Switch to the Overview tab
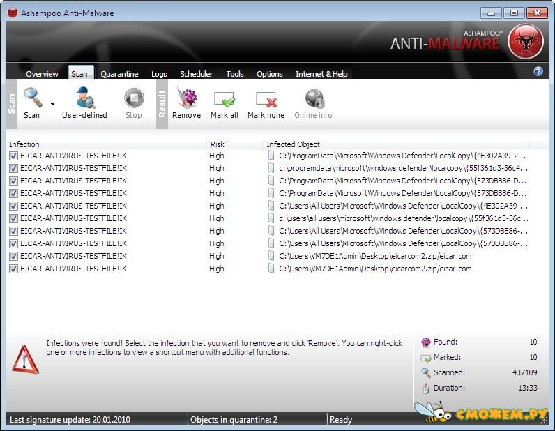This screenshot has width=555, height=431. click(42, 74)
